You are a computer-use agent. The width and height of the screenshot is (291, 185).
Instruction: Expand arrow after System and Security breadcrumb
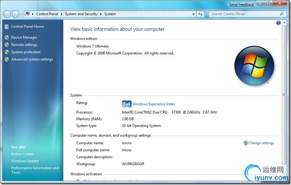coord(101,14)
